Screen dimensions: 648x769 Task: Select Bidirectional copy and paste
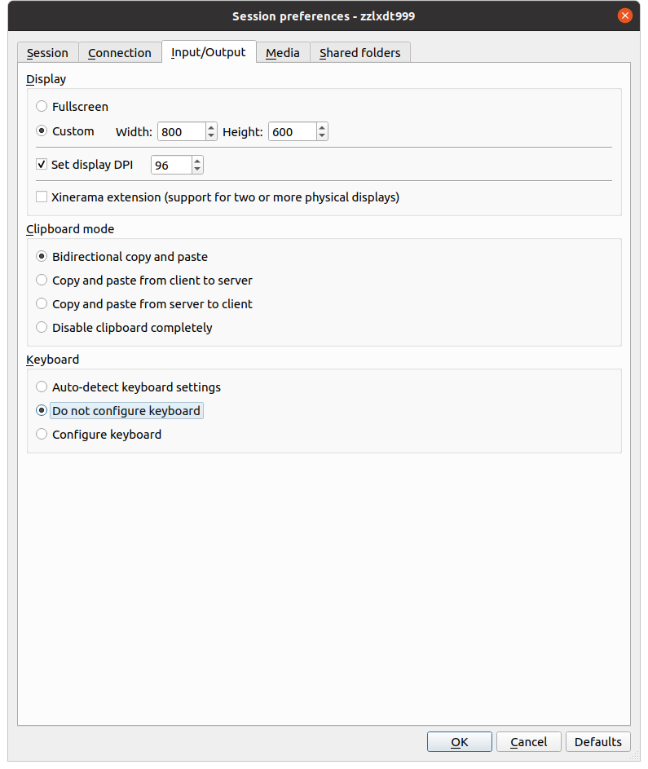[42, 257]
